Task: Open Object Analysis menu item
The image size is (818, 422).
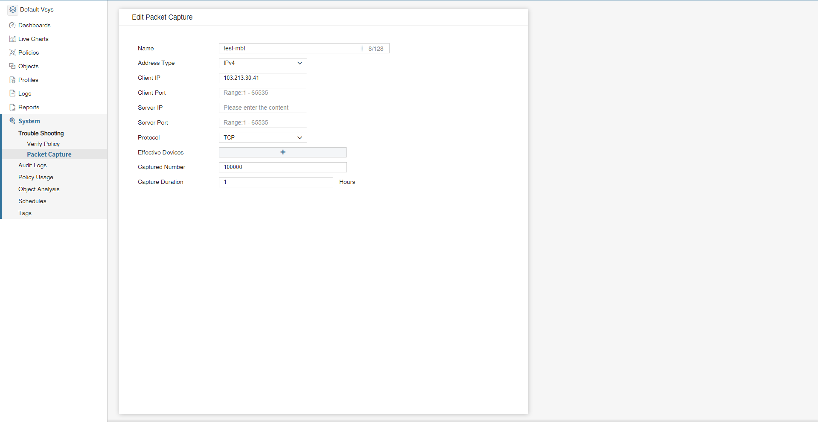Action: coord(39,189)
